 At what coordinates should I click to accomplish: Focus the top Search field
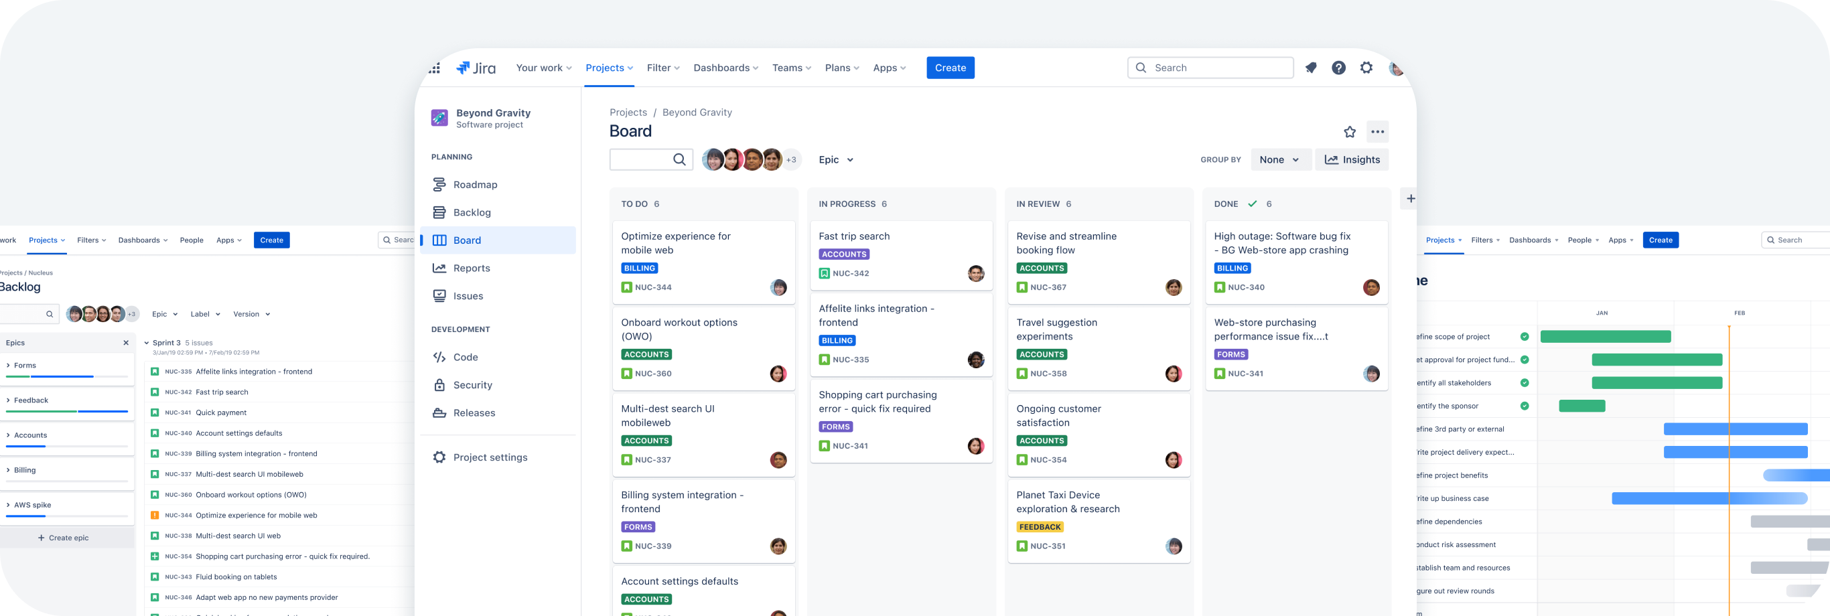click(1210, 68)
